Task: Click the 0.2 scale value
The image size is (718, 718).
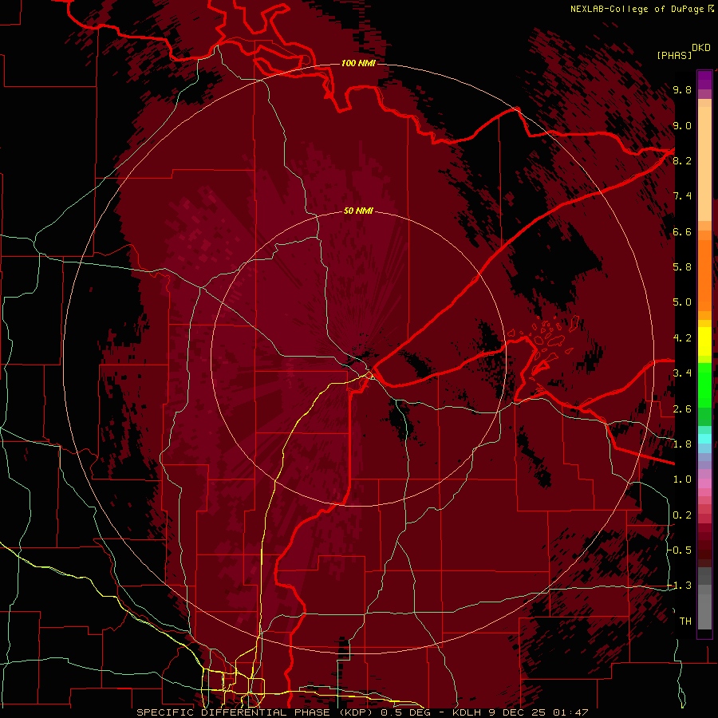Action: (x=682, y=515)
